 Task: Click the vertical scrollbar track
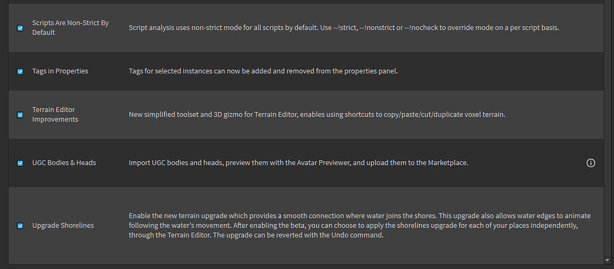(607, 129)
